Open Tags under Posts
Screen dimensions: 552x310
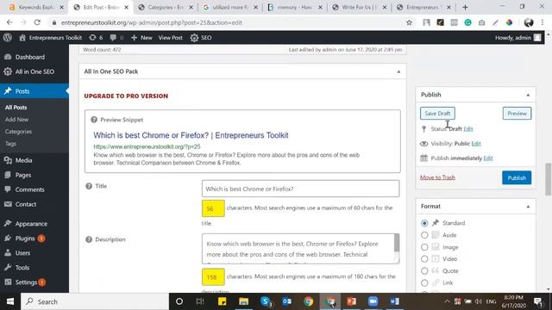(10, 144)
